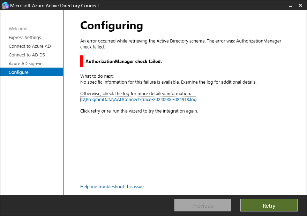
Task: Minimize the Azure AD Connect window
Action: (290, 5)
